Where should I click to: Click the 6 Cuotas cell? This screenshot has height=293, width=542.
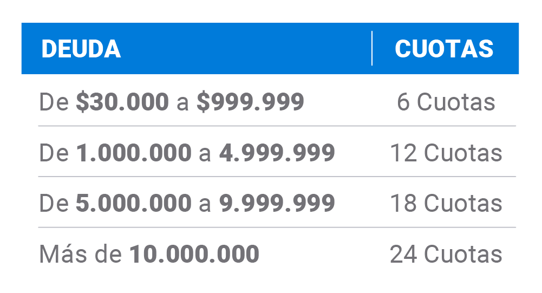[x=446, y=102]
